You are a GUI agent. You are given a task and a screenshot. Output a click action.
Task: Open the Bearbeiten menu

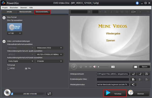pyautogui.click(x=14, y=8)
